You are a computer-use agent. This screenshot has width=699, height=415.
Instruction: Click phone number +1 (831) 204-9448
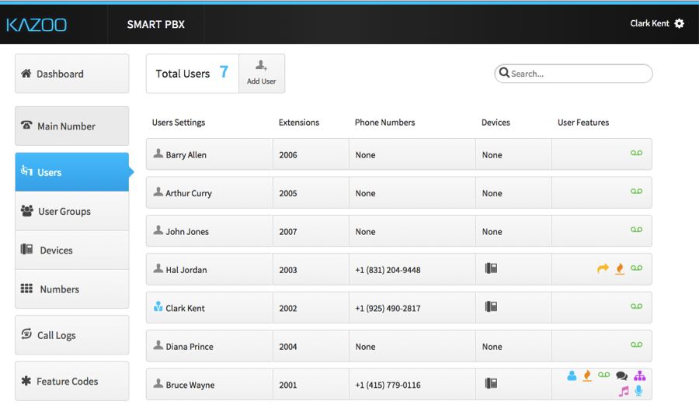[x=388, y=270]
